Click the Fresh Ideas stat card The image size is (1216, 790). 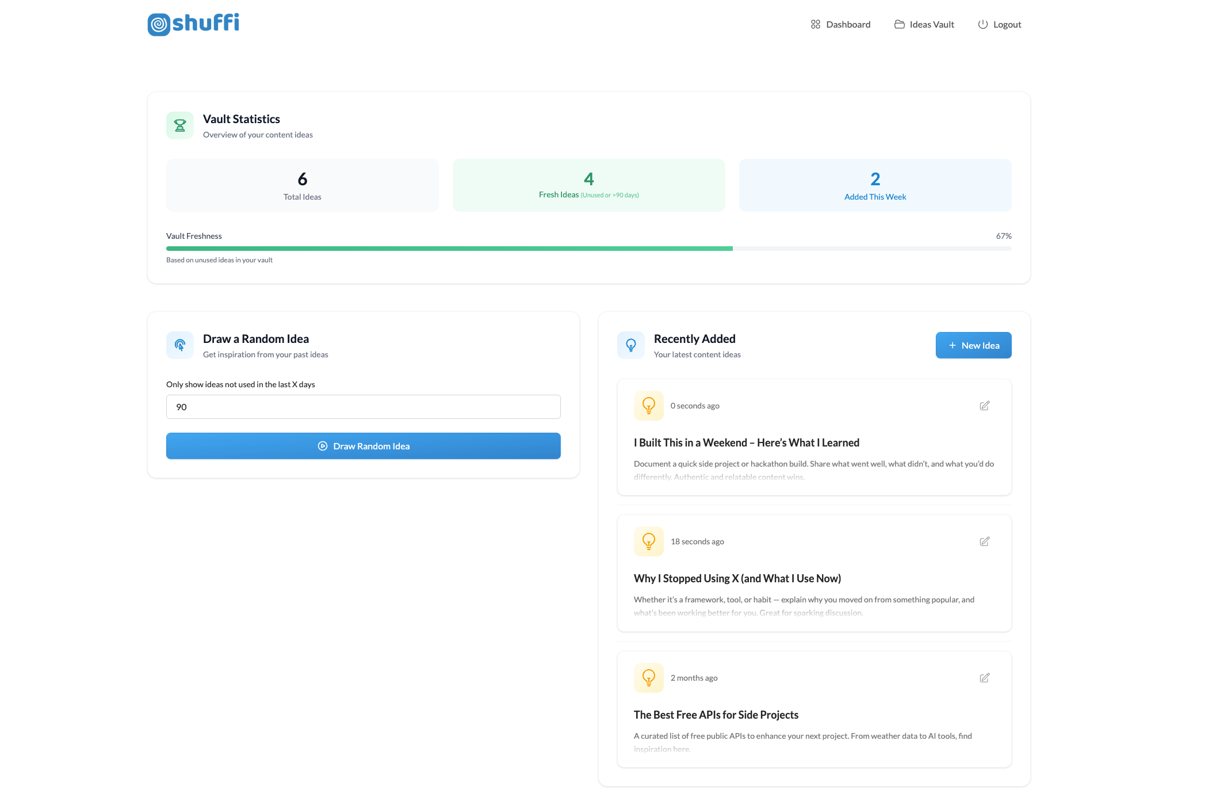[588, 185]
